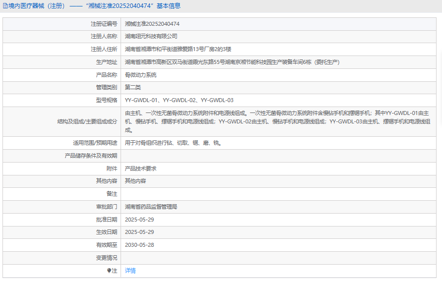Click the 备注 label

tap(112, 194)
